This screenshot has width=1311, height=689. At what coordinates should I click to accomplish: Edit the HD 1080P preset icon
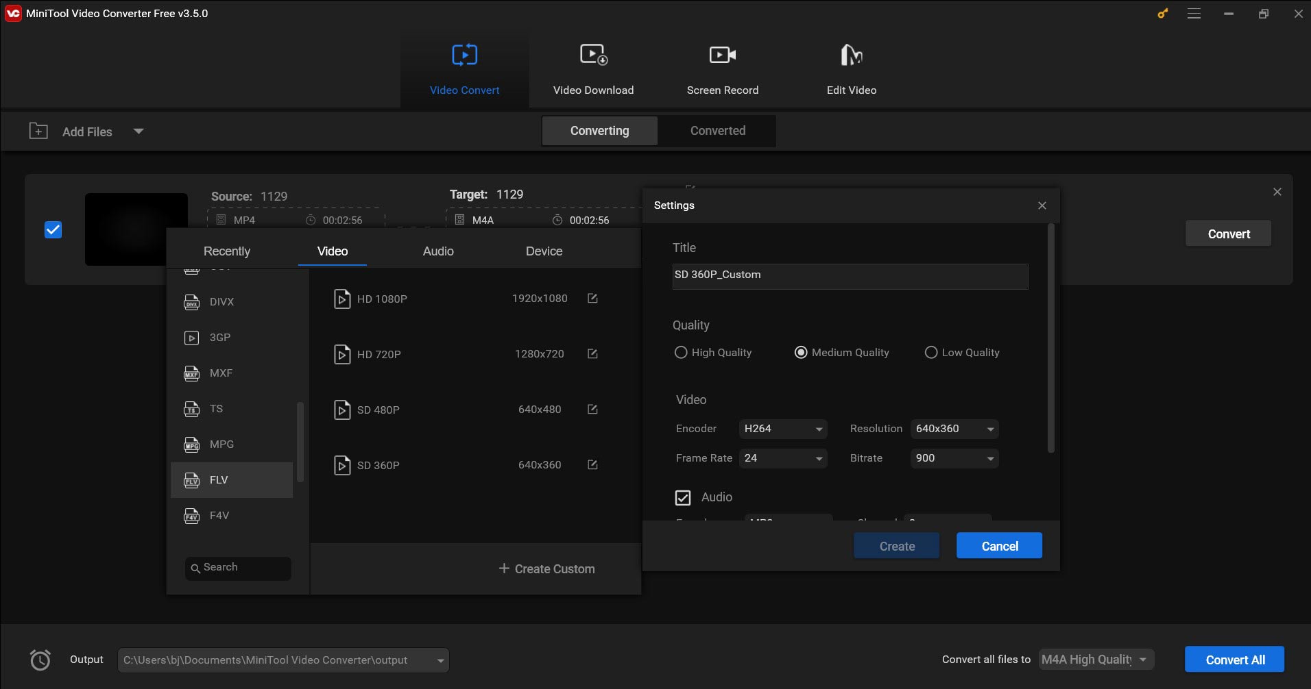[x=592, y=299]
